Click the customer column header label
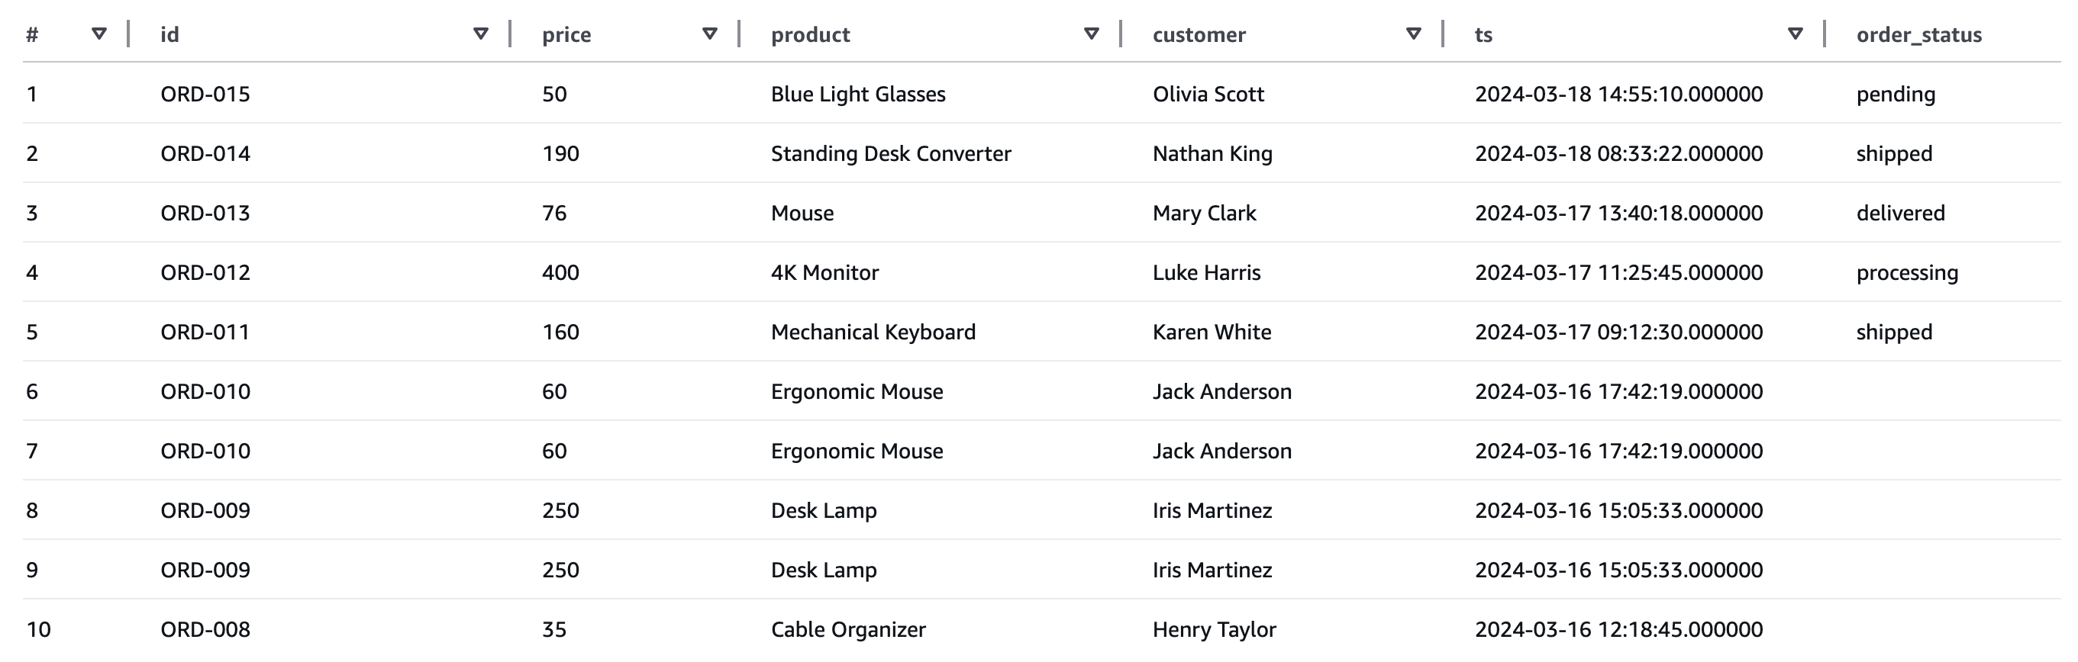2078x662 pixels. tap(1199, 34)
